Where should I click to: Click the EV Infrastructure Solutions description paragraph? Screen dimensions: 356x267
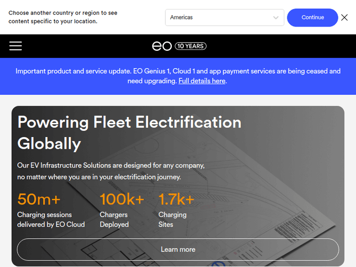[x=111, y=171]
